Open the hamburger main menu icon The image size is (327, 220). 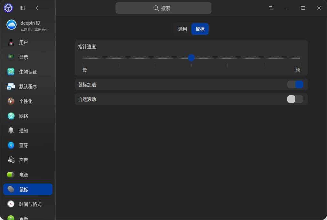click(271, 8)
